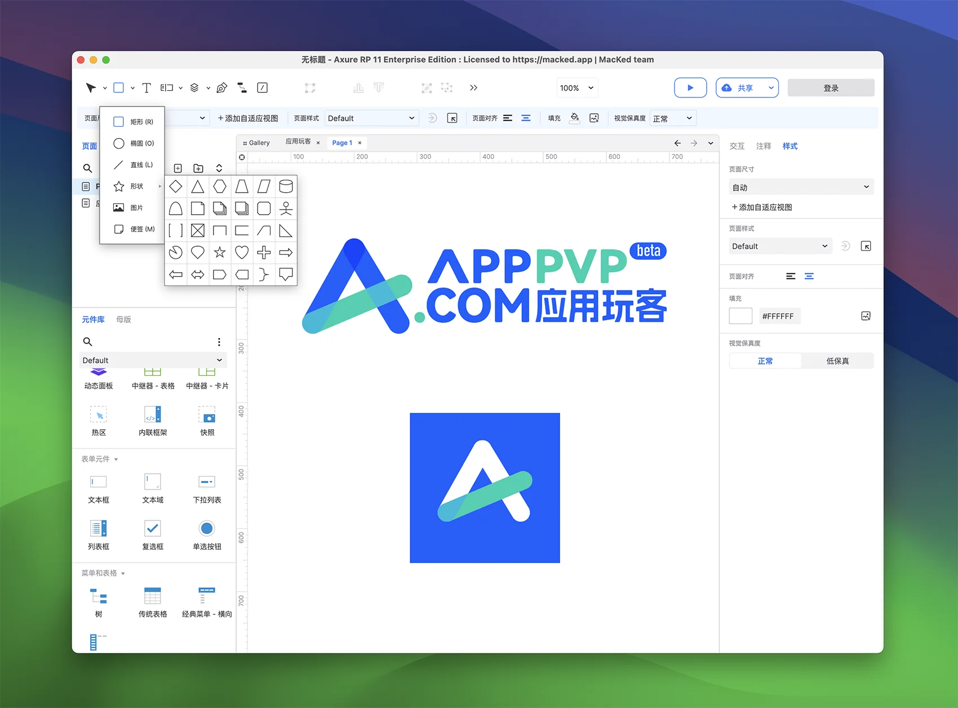Click the layers stack component tool
The height and width of the screenshot is (708, 958).
tap(194, 88)
